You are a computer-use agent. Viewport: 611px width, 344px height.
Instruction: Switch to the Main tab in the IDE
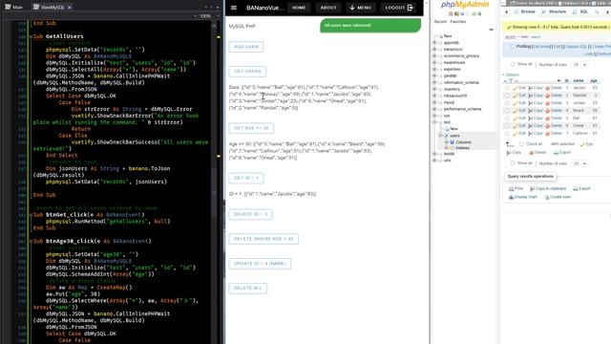coord(14,7)
